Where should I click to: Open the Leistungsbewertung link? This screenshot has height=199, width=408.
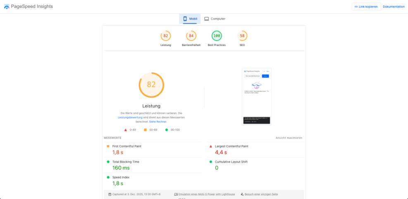point(130,117)
